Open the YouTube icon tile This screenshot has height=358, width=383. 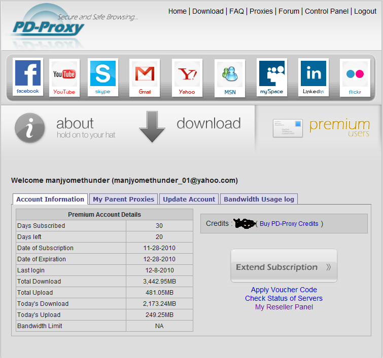pos(64,77)
